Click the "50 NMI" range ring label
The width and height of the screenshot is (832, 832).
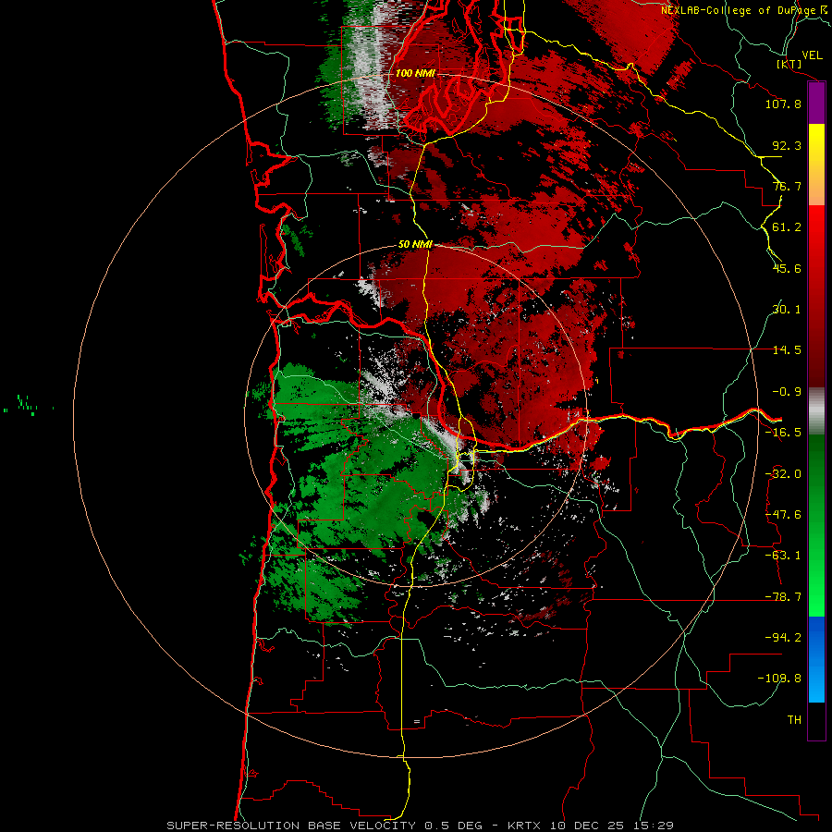point(415,245)
